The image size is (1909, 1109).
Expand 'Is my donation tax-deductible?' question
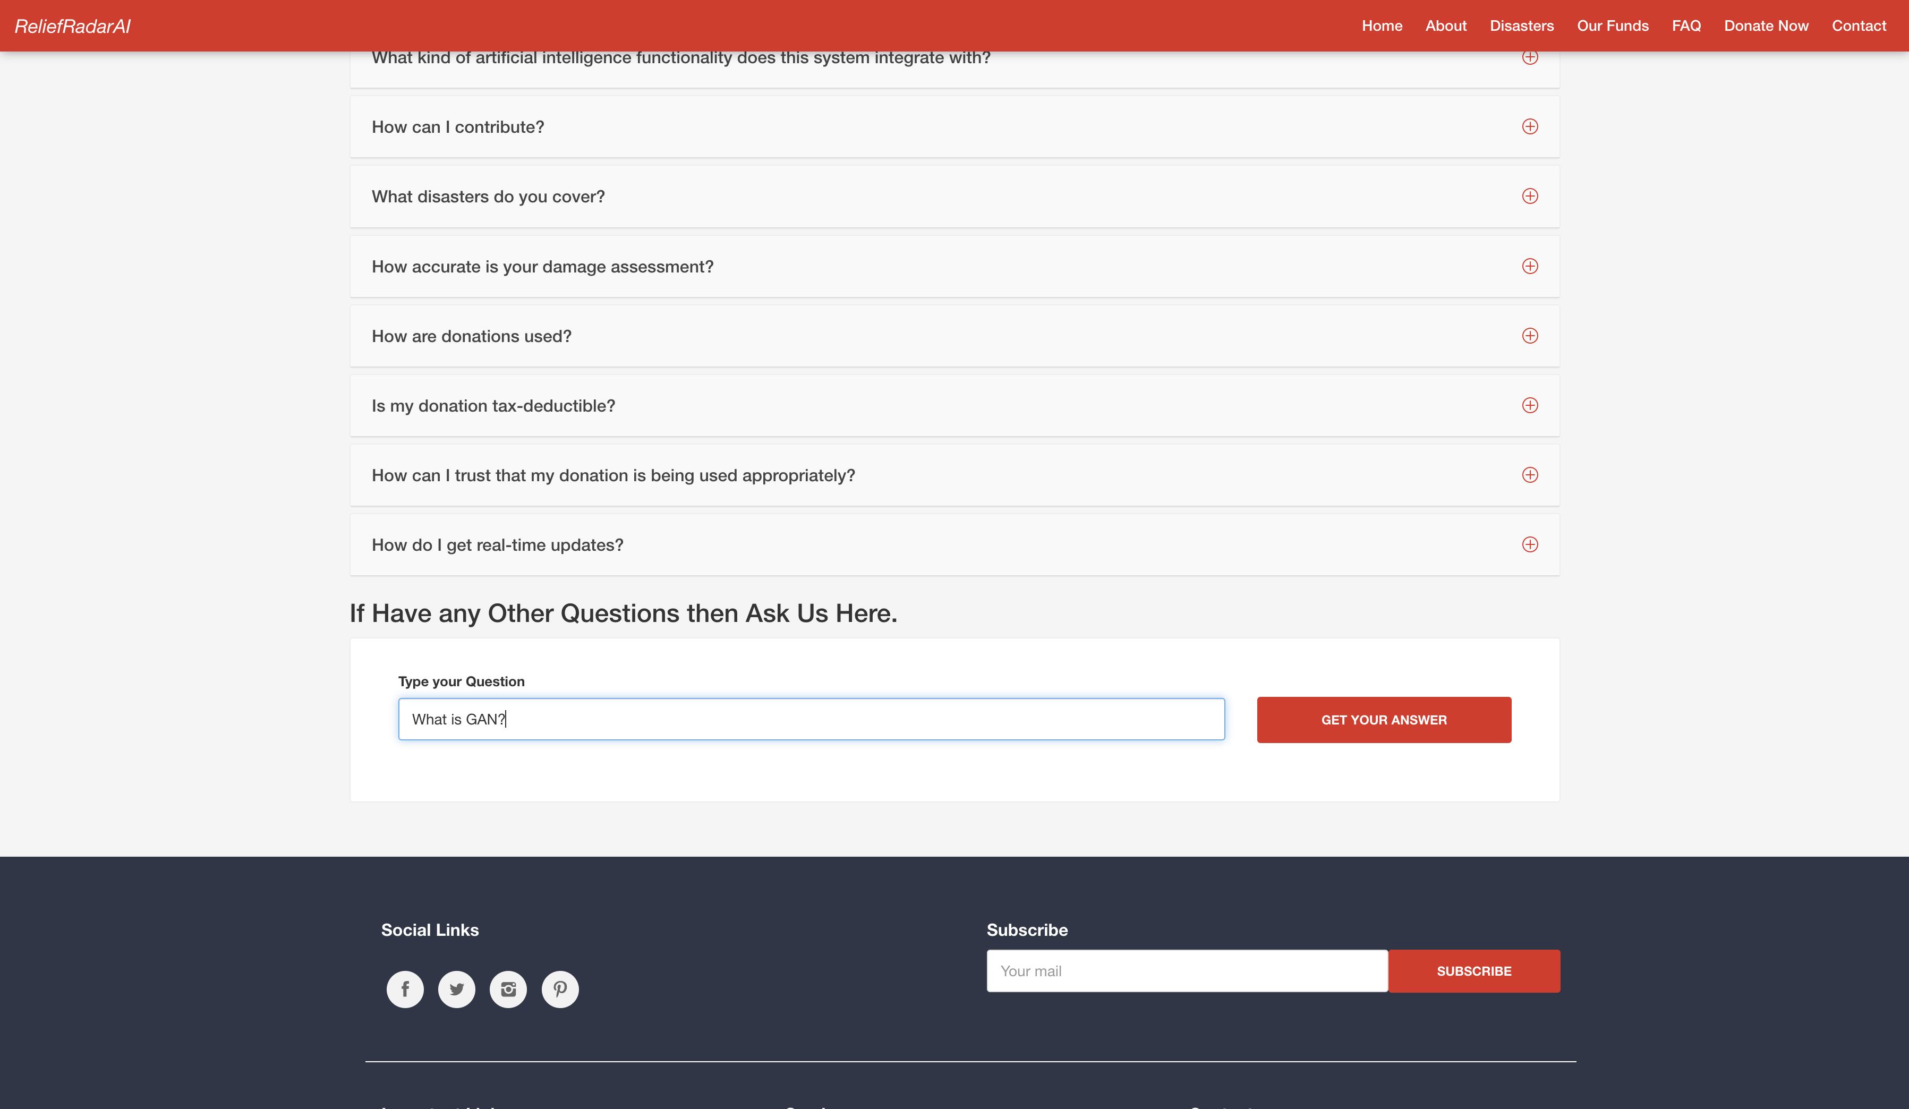pos(1529,405)
